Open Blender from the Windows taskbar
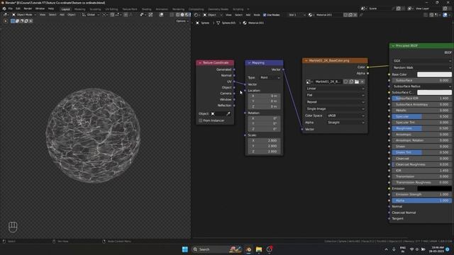Image resolution: width=454 pixels, height=255 pixels. point(248,249)
